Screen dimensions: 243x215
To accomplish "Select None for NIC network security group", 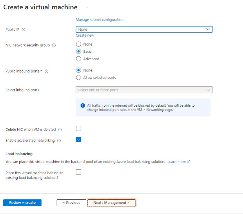I will tap(79, 44).
